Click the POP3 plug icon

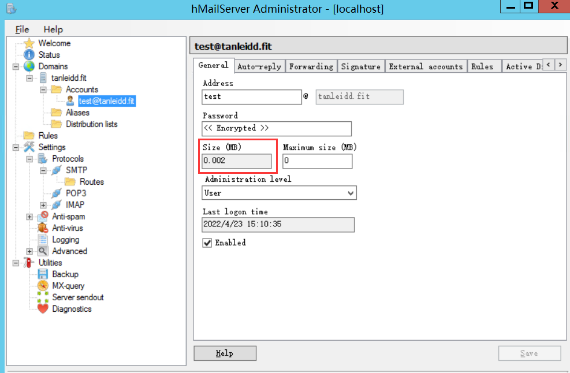click(57, 193)
